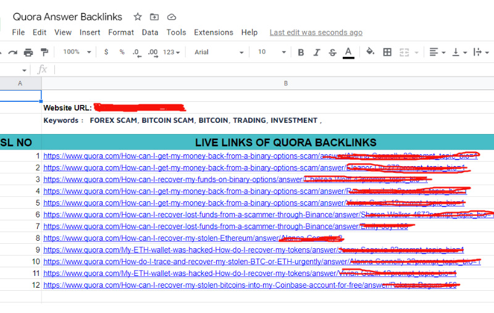Click the Move to folder icon
The image size is (494, 313).
click(x=154, y=17)
